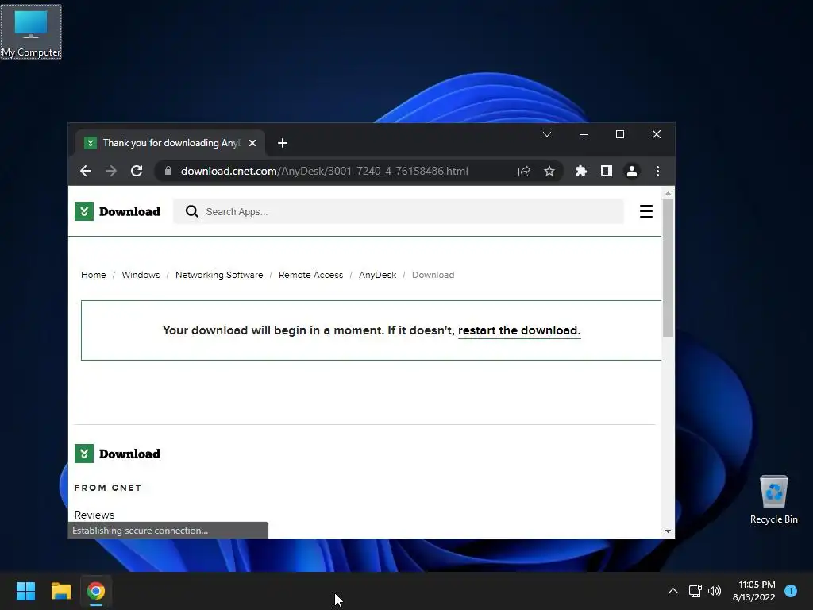
Task: Click the 'Download' breadcrumb text
Action: (x=433, y=275)
